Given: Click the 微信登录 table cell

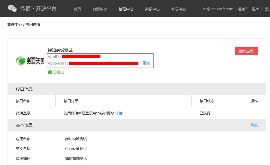Looking at the screenshot, I should tap(23, 113).
